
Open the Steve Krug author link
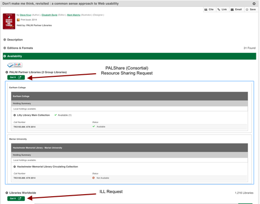tap(25, 15)
